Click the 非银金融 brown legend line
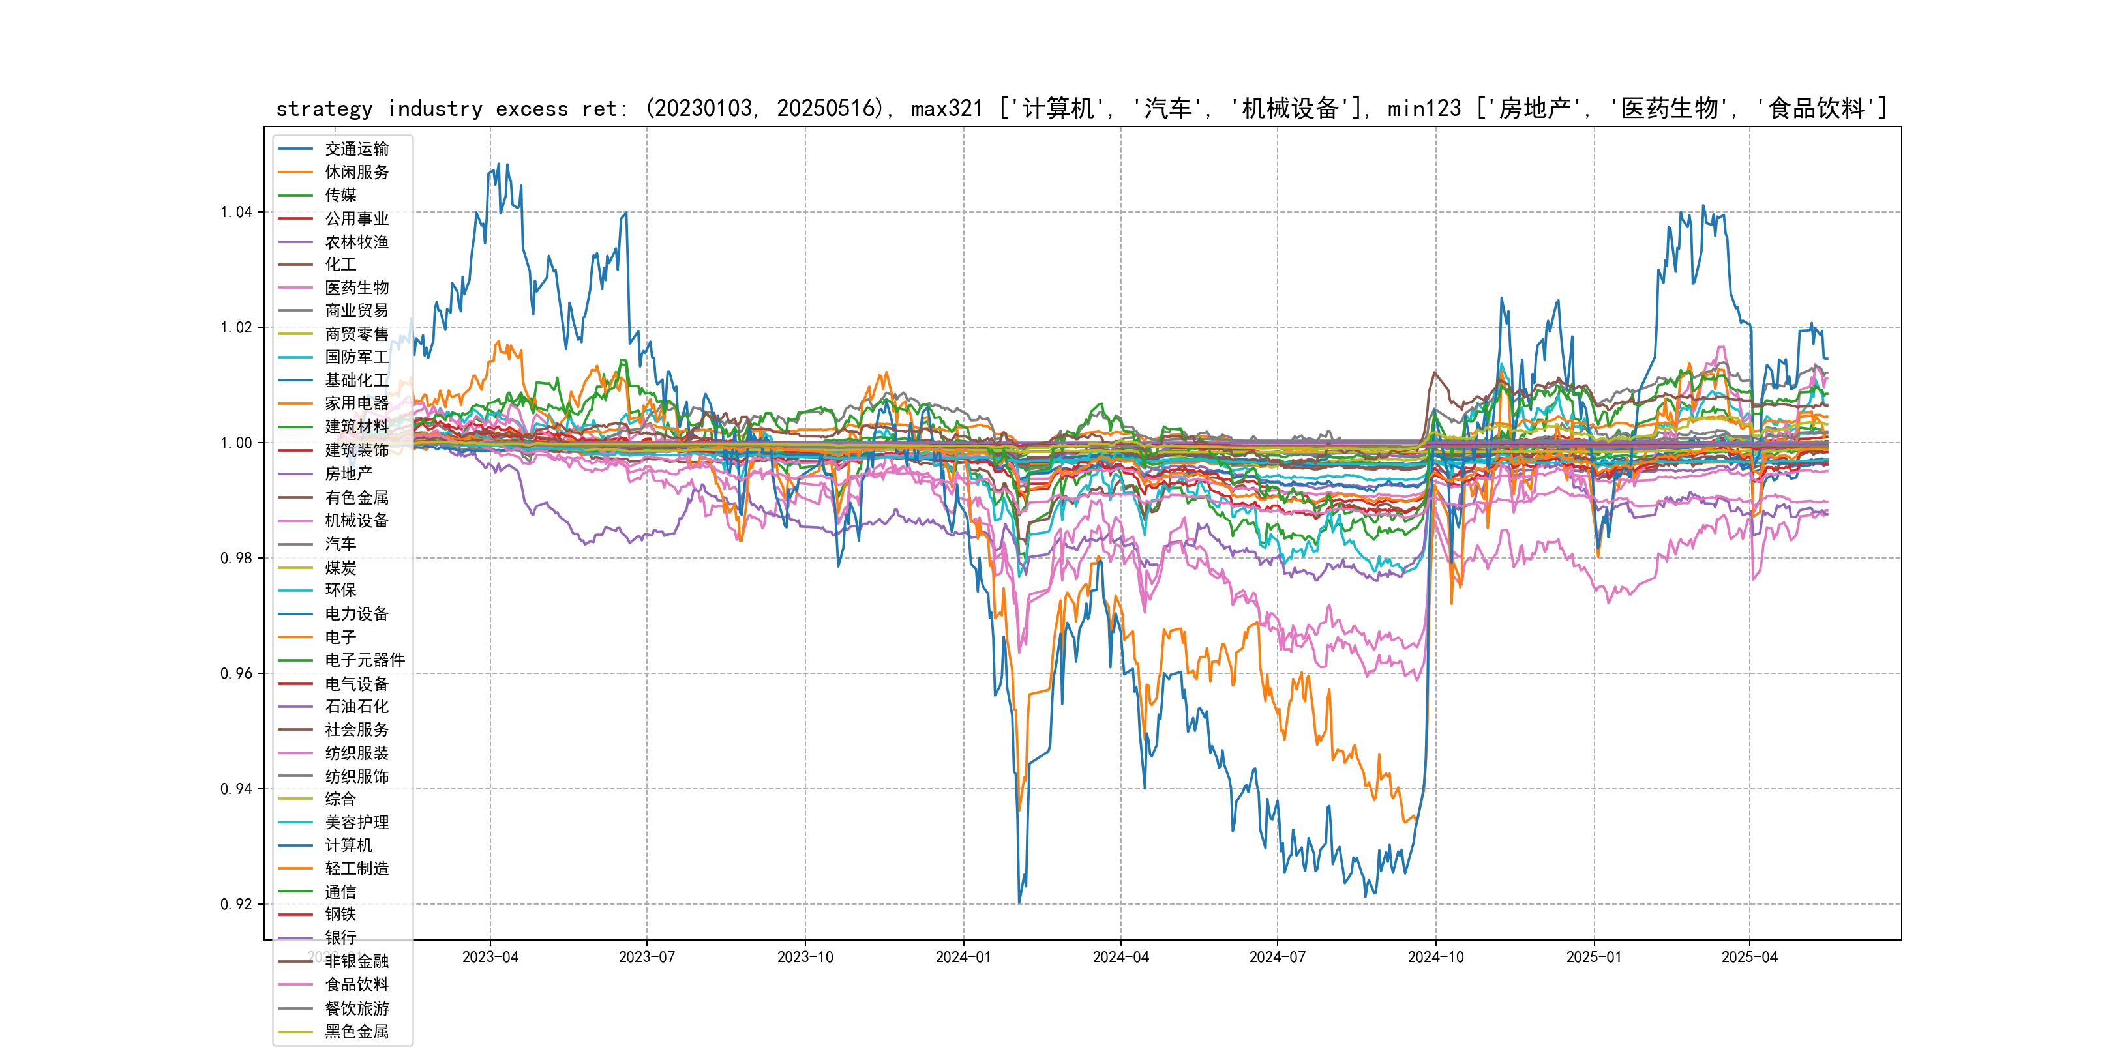Image resolution: width=2113 pixels, height=1056 pixels. pos(295,961)
